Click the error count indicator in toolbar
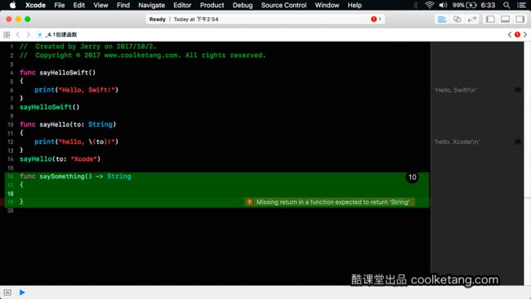The image size is (531, 299). pyautogui.click(x=376, y=20)
